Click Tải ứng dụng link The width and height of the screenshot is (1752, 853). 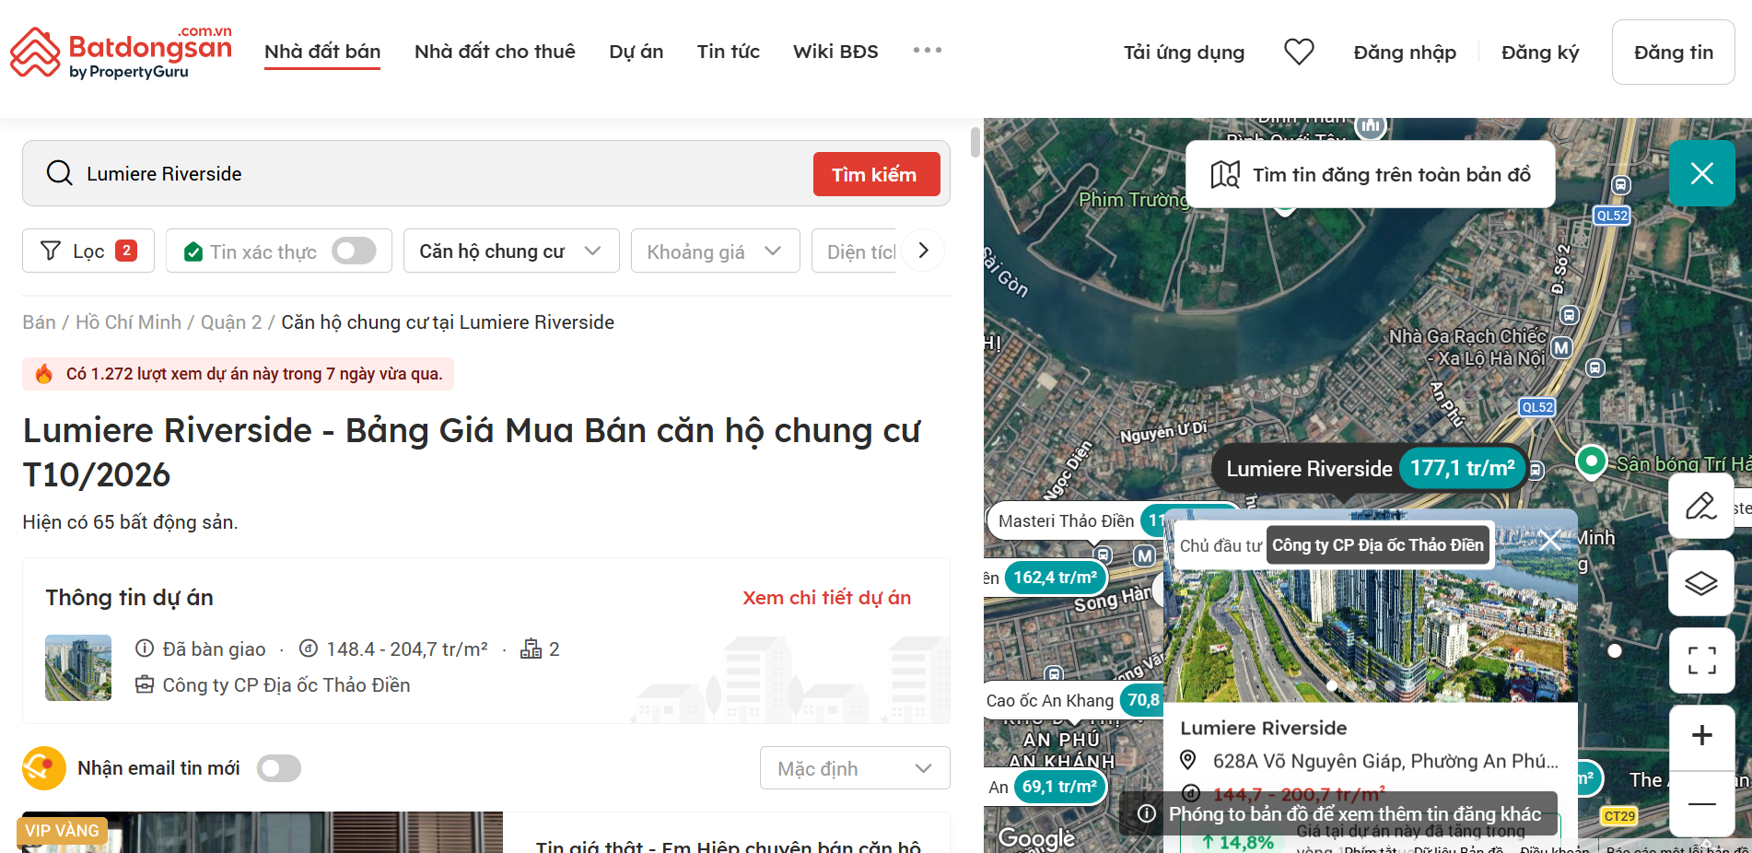[x=1184, y=53]
